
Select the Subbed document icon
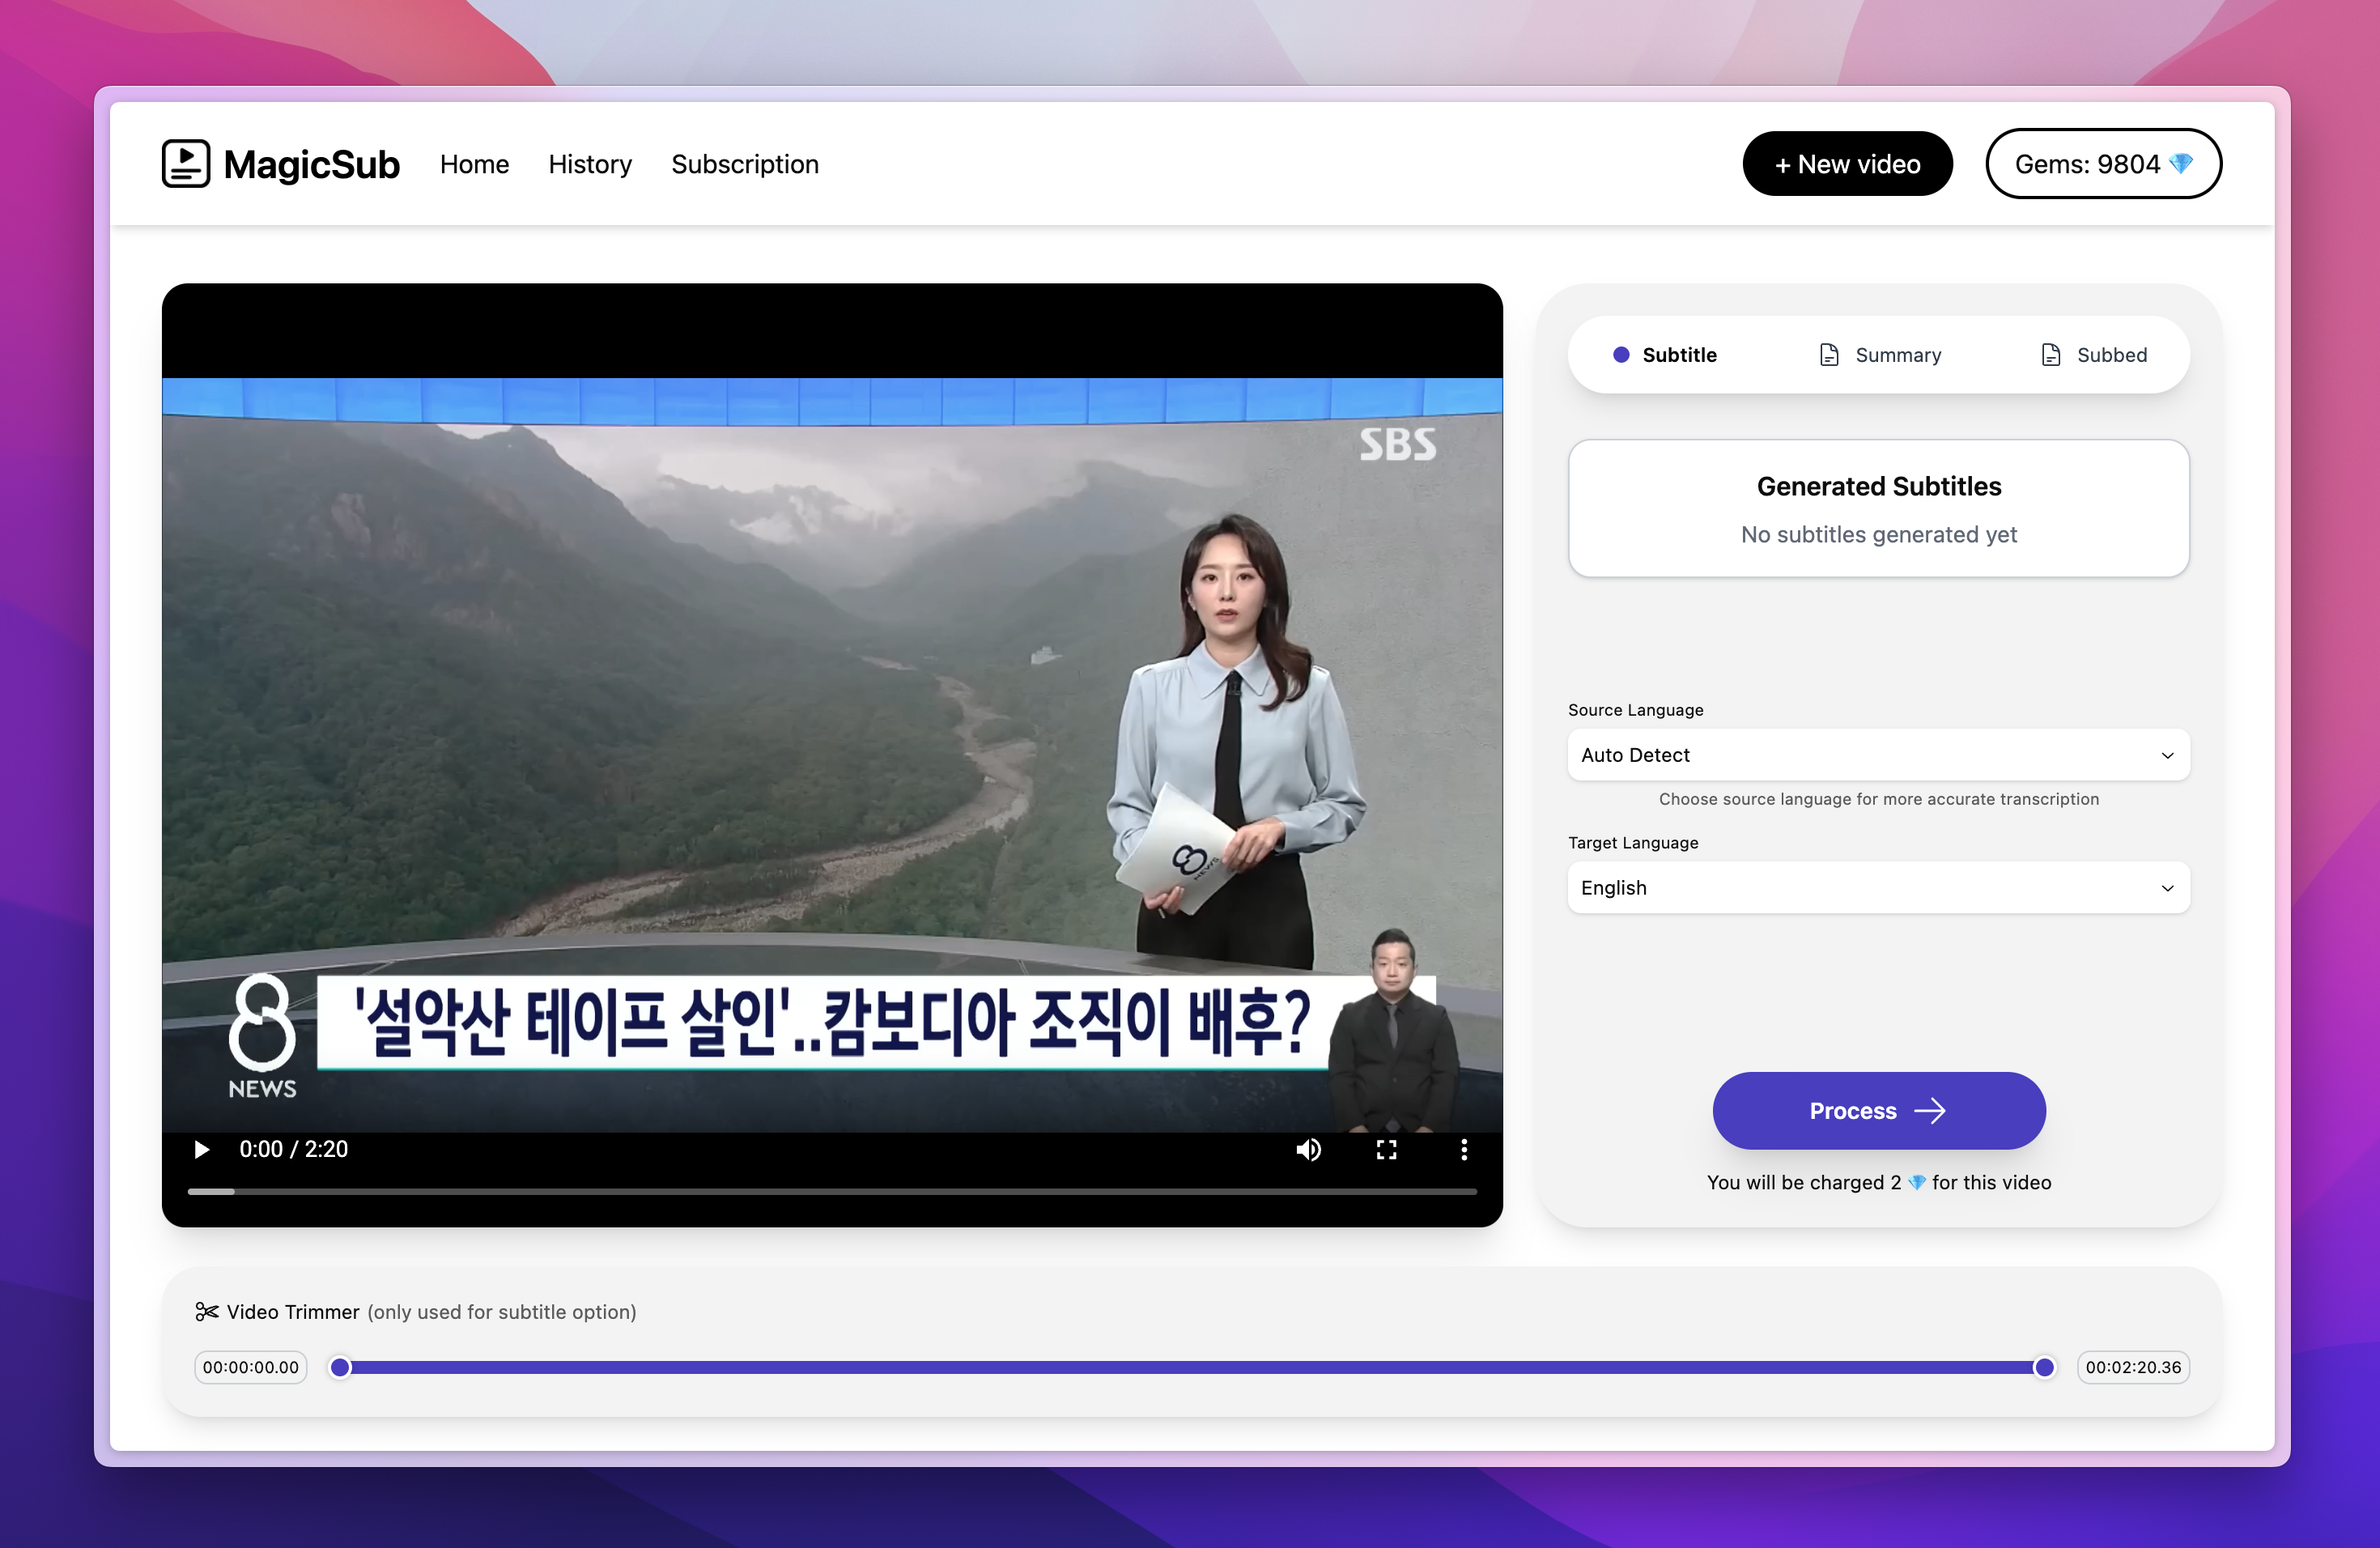[x=2052, y=354]
